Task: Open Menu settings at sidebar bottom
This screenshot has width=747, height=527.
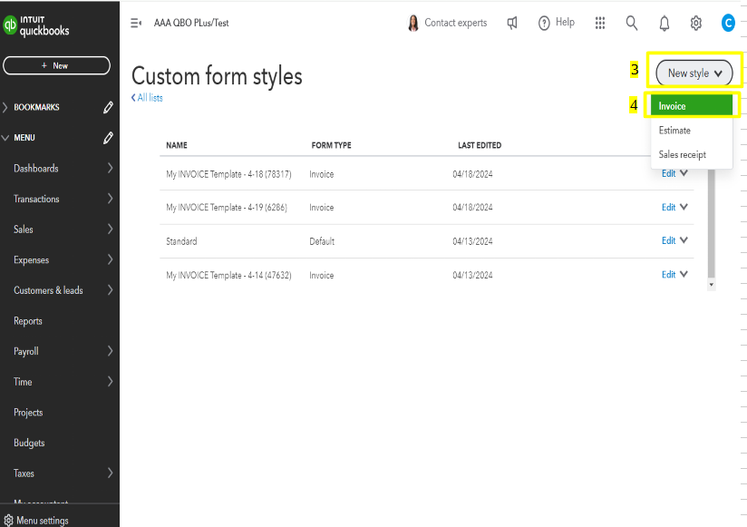Action: (x=42, y=521)
